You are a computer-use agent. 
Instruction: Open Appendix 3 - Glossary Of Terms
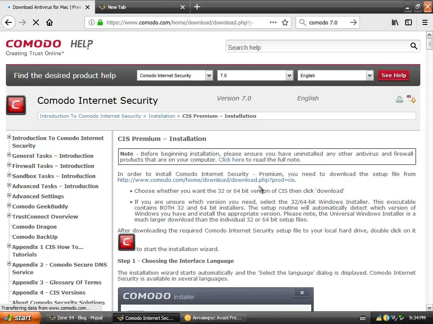(57, 282)
